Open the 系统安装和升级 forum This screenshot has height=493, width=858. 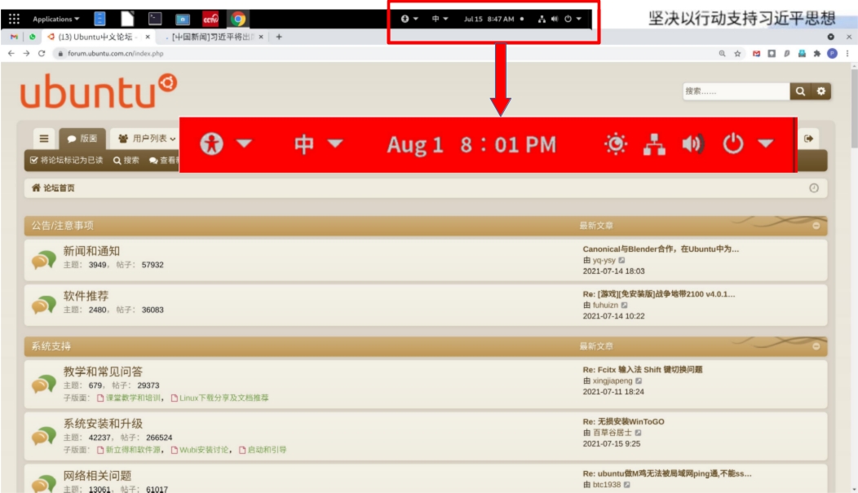pyautogui.click(x=103, y=424)
